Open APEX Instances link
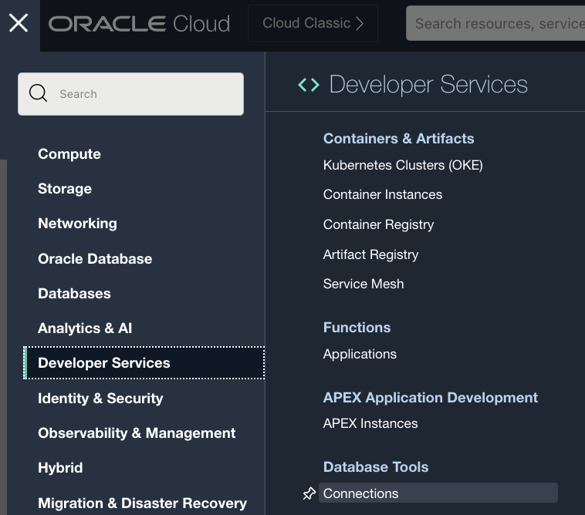 pyautogui.click(x=370, y=423)
